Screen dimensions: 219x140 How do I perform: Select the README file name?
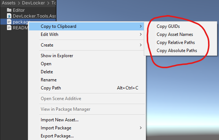tap(21, 28)
